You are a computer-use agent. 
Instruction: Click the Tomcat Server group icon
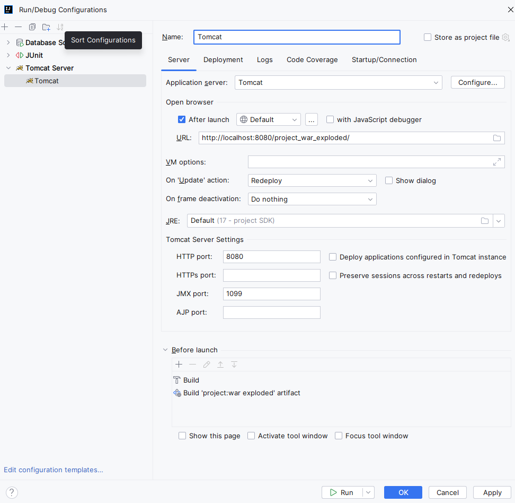coord(20,68)
